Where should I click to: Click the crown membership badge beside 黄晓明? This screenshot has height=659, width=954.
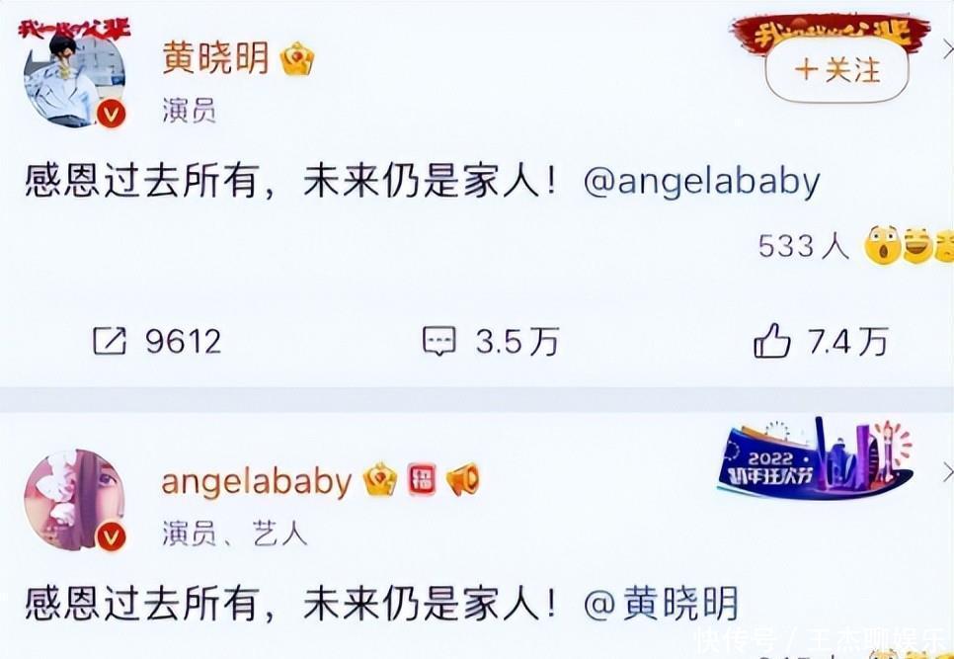coord(297,59)
